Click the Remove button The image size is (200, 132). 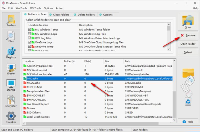click(x=188, y=35)
